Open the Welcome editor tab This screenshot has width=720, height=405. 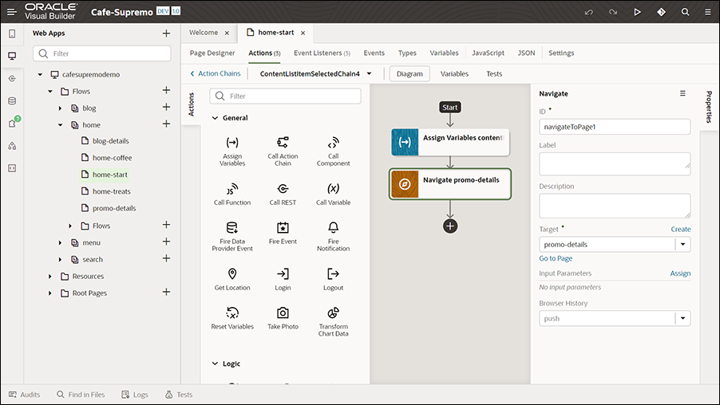(204, 33)
